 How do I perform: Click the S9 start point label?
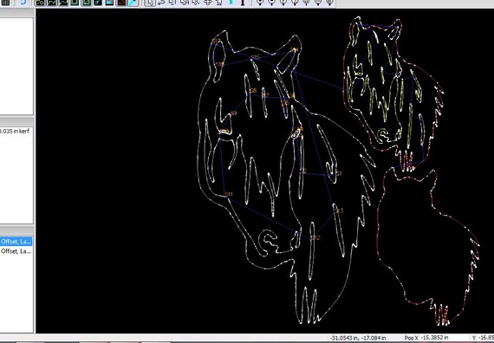pos(233,113)
